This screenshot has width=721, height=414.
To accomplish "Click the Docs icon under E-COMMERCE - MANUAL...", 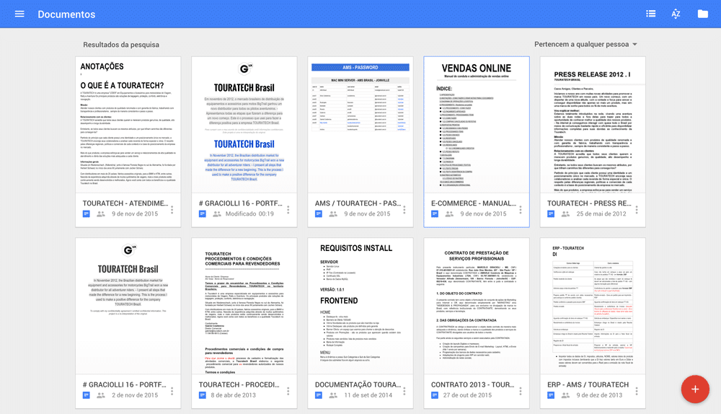I will 435,214.
